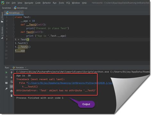
Task: Open the Tools menu
Action: coord(61,3)
